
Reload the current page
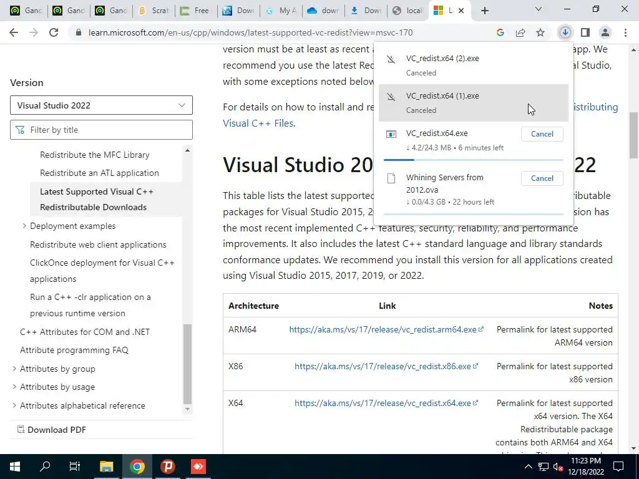click(x=54, y=32)
